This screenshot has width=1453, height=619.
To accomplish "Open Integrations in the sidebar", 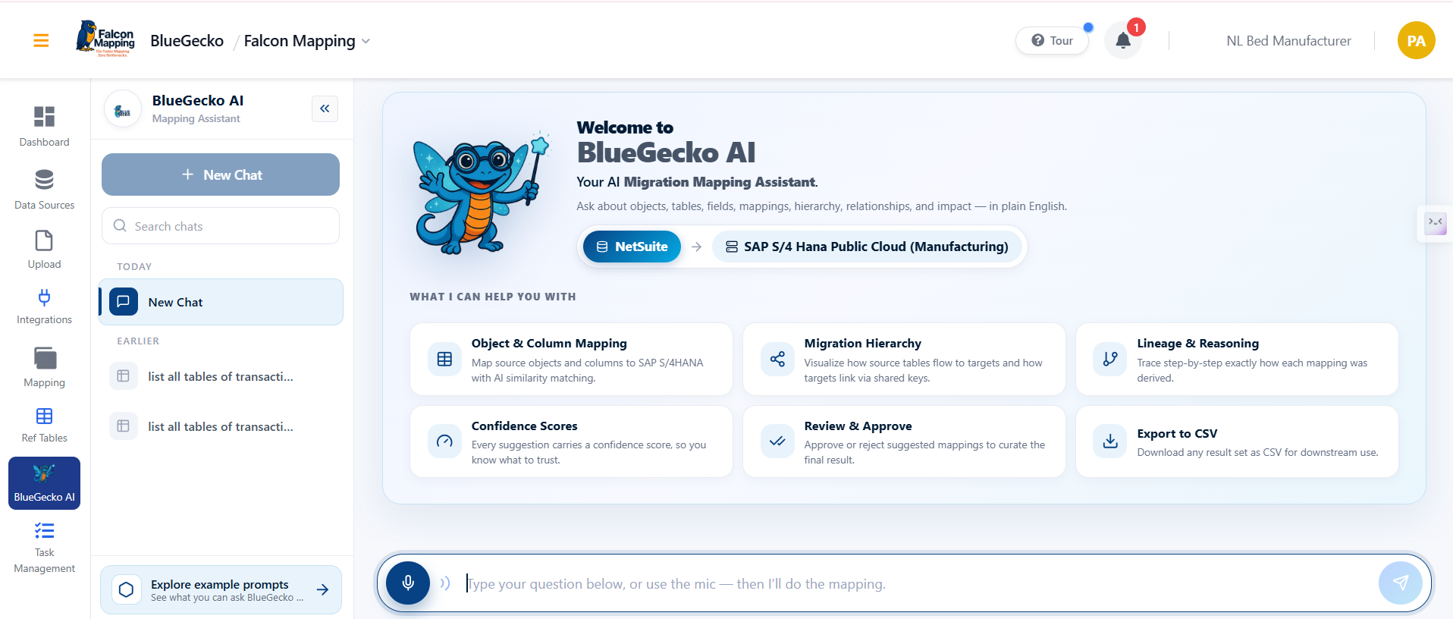I will (45, 306).
